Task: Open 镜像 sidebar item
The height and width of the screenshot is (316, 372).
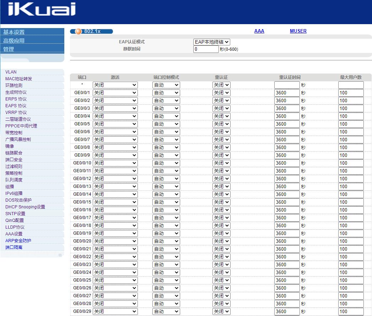Action: (10, 146)
